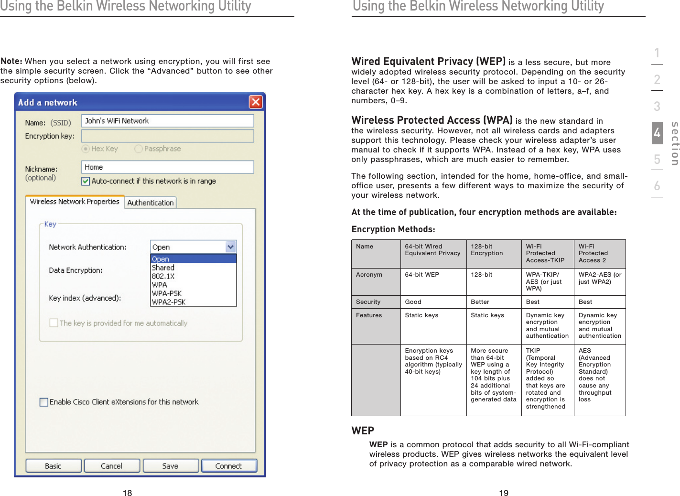Go to section 6 in side index
This screenshot has width=680, height=496.
[657, 186]
